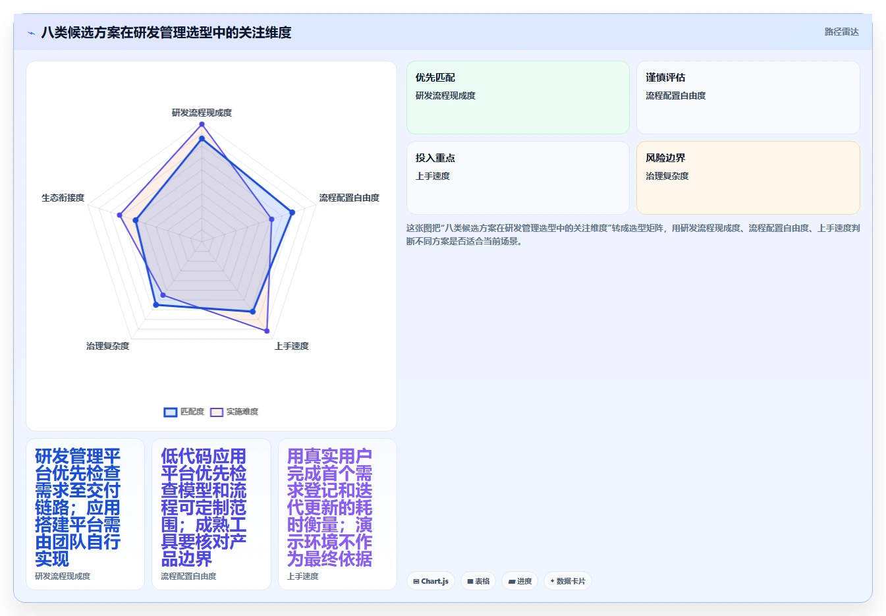
Task: Click the purple 实施难度 point on 生态衔接度 axis
Action: [x=119, y=215]
